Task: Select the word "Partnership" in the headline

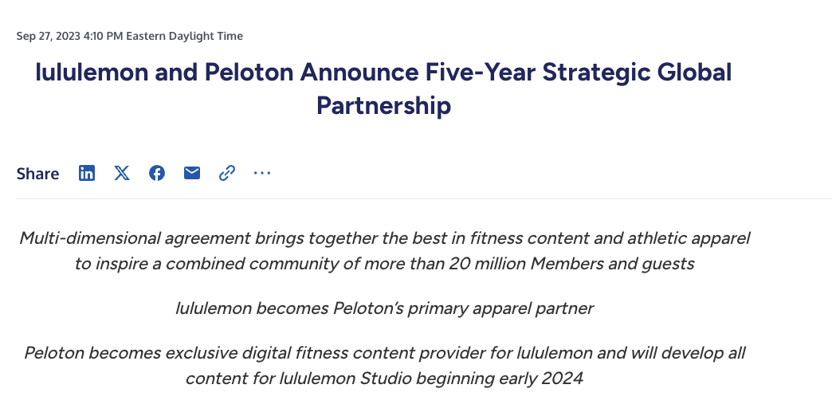Action: coord(383,105)
